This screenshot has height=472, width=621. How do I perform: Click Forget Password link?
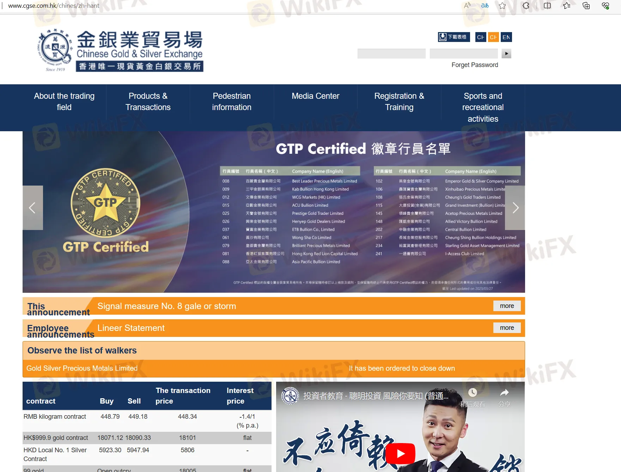point(474,65)
